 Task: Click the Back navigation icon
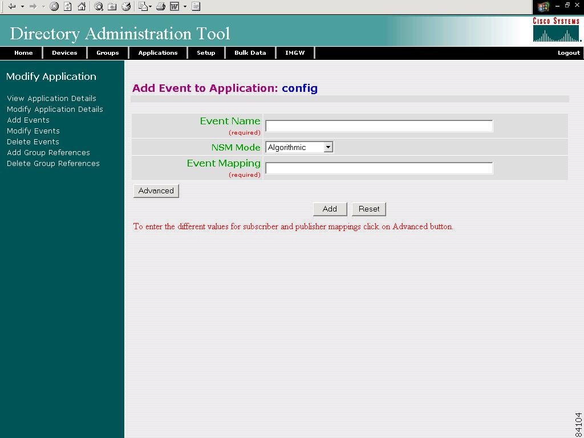point(12,7)
